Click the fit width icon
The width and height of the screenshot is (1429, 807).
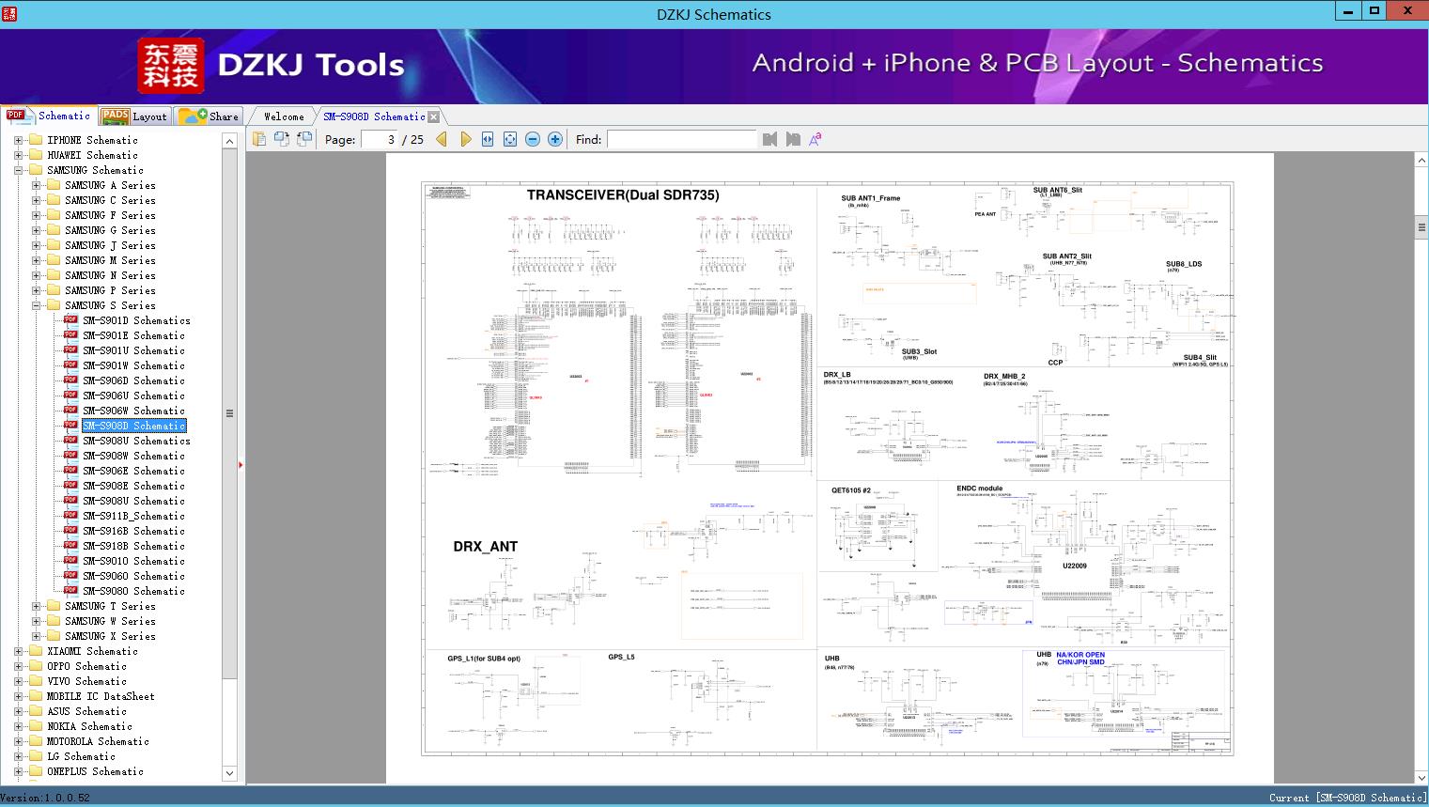click(488, 139)
